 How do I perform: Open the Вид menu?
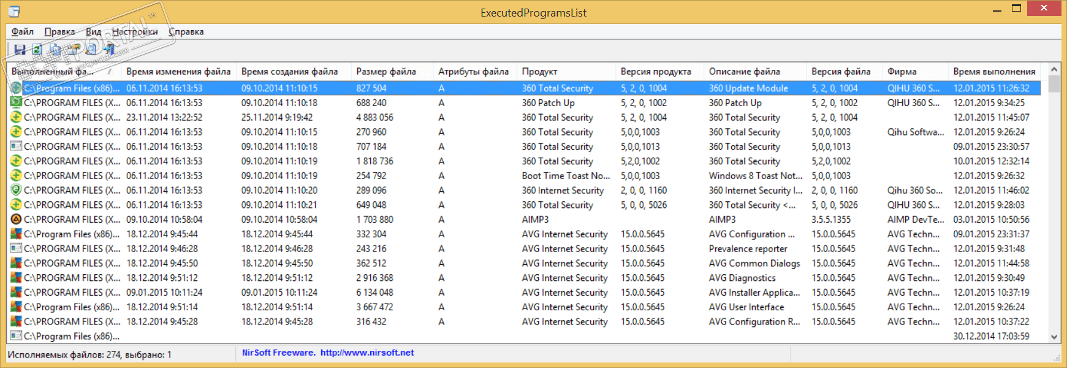pos(93,32)
